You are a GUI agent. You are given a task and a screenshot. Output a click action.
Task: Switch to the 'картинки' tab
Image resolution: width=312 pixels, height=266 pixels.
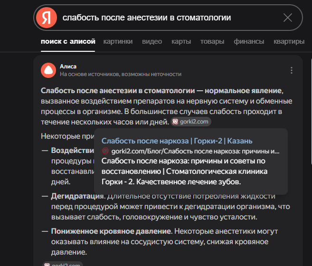pyautogui.click(x=118, y=41)
